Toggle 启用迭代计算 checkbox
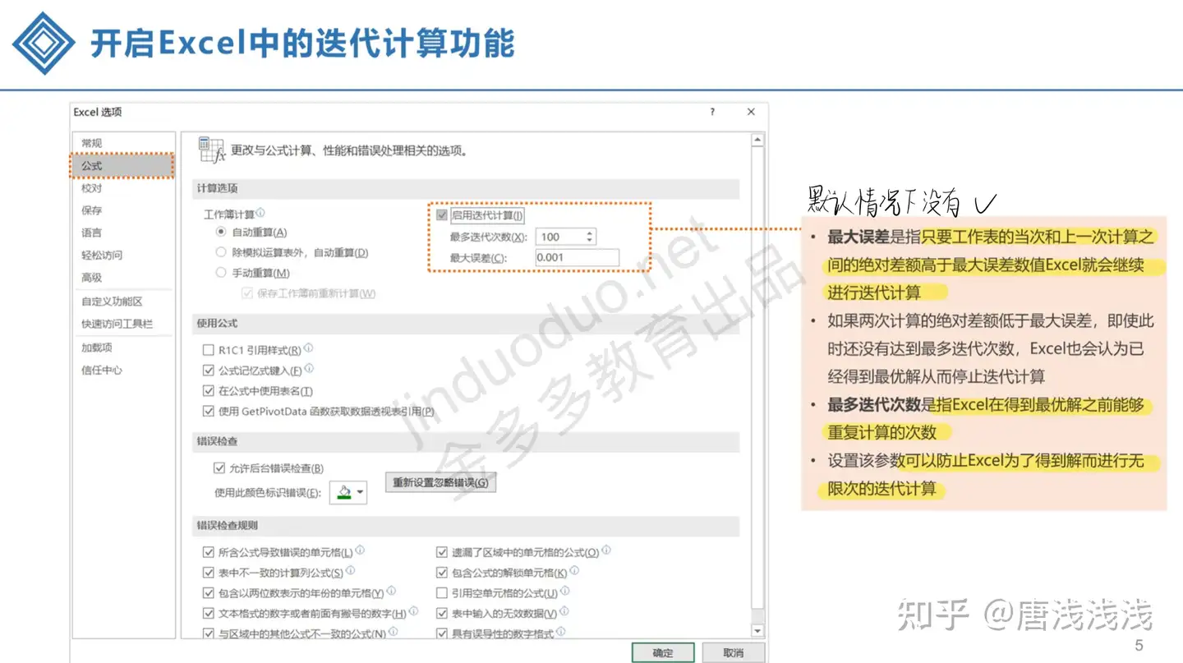 pos(442,215)
